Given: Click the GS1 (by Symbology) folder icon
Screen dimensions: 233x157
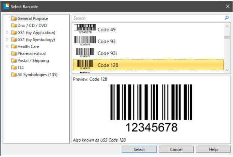Looking at the screenshot, I should [13, 39].
